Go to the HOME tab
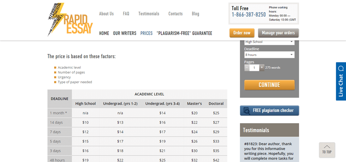Image resolution: width=346 pixels, height=162 pixels. tap(104, 33)
